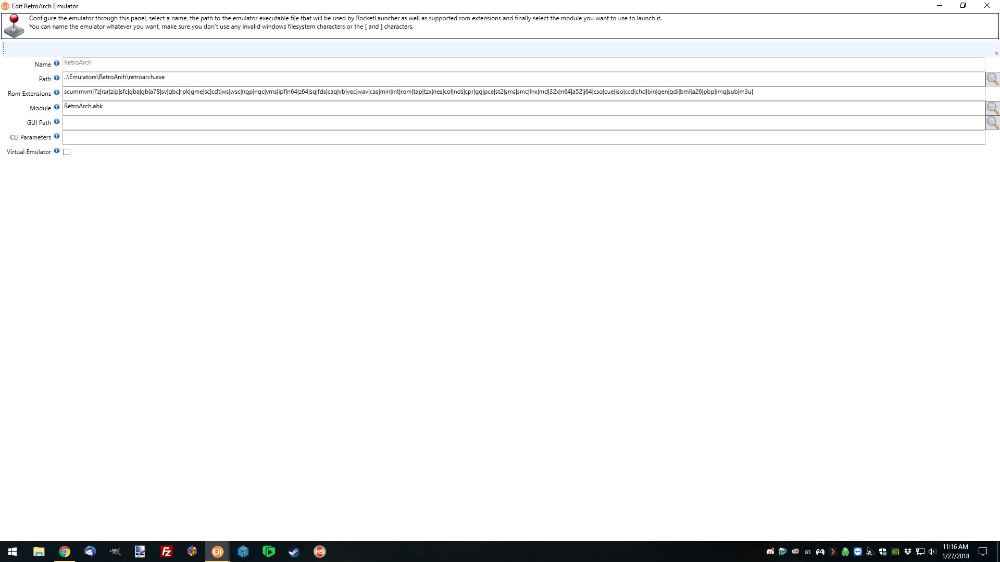Screen dimensions: 1000x562
Task: Open the Plex tray icon
Action: 833,552
